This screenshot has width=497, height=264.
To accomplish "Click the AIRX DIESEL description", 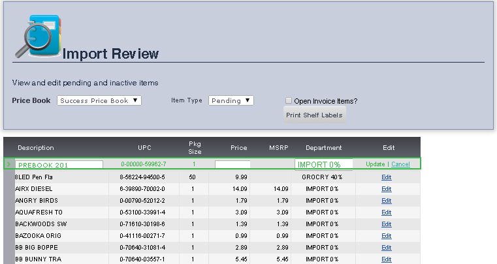I will pos(33,188).
